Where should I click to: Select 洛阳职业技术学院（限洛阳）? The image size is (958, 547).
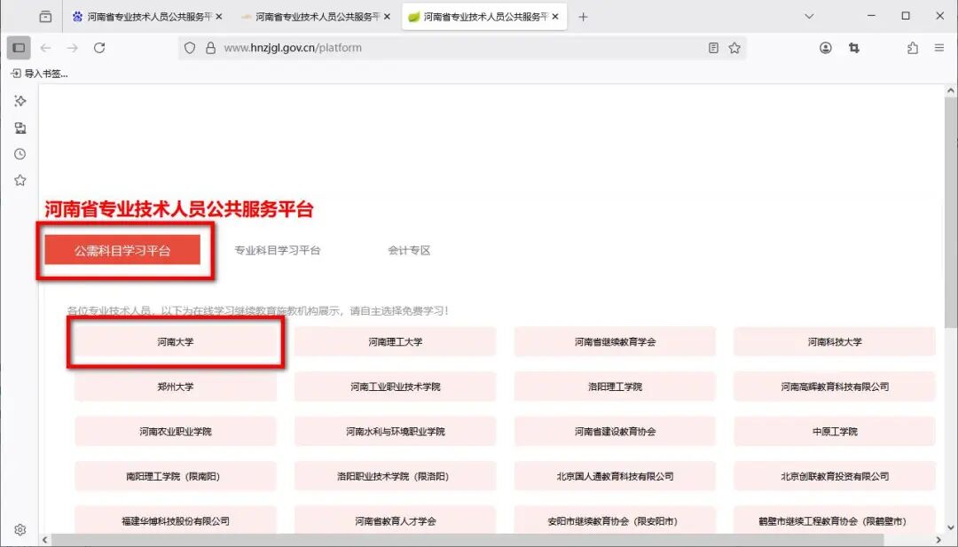click(x=396, y=476)
